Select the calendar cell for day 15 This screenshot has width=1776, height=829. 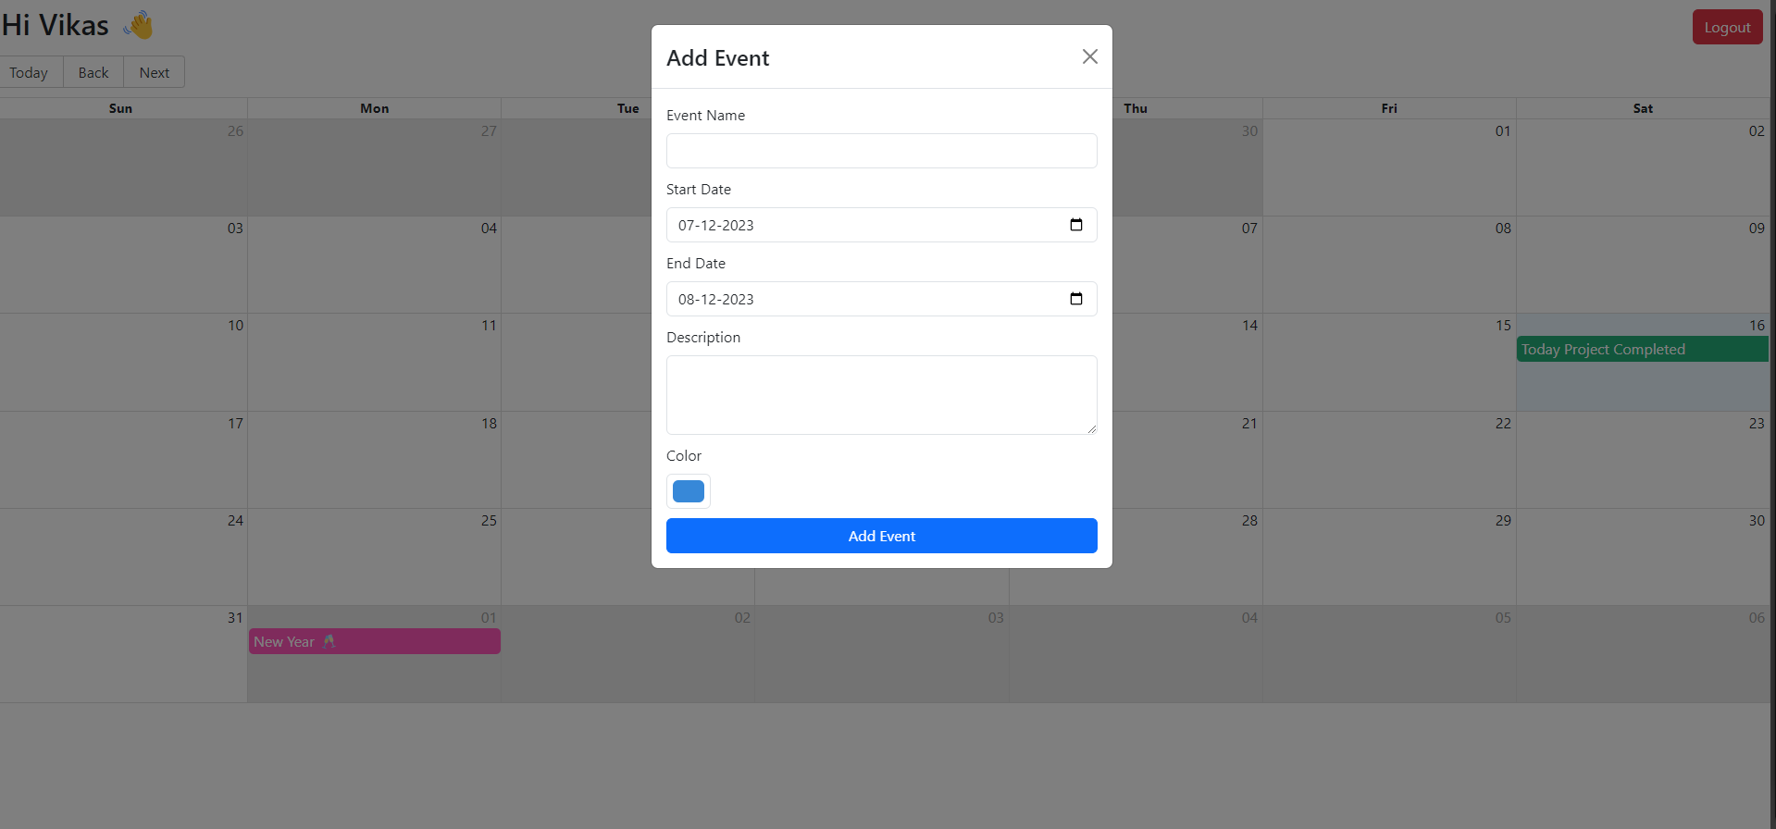point(1389,363)
